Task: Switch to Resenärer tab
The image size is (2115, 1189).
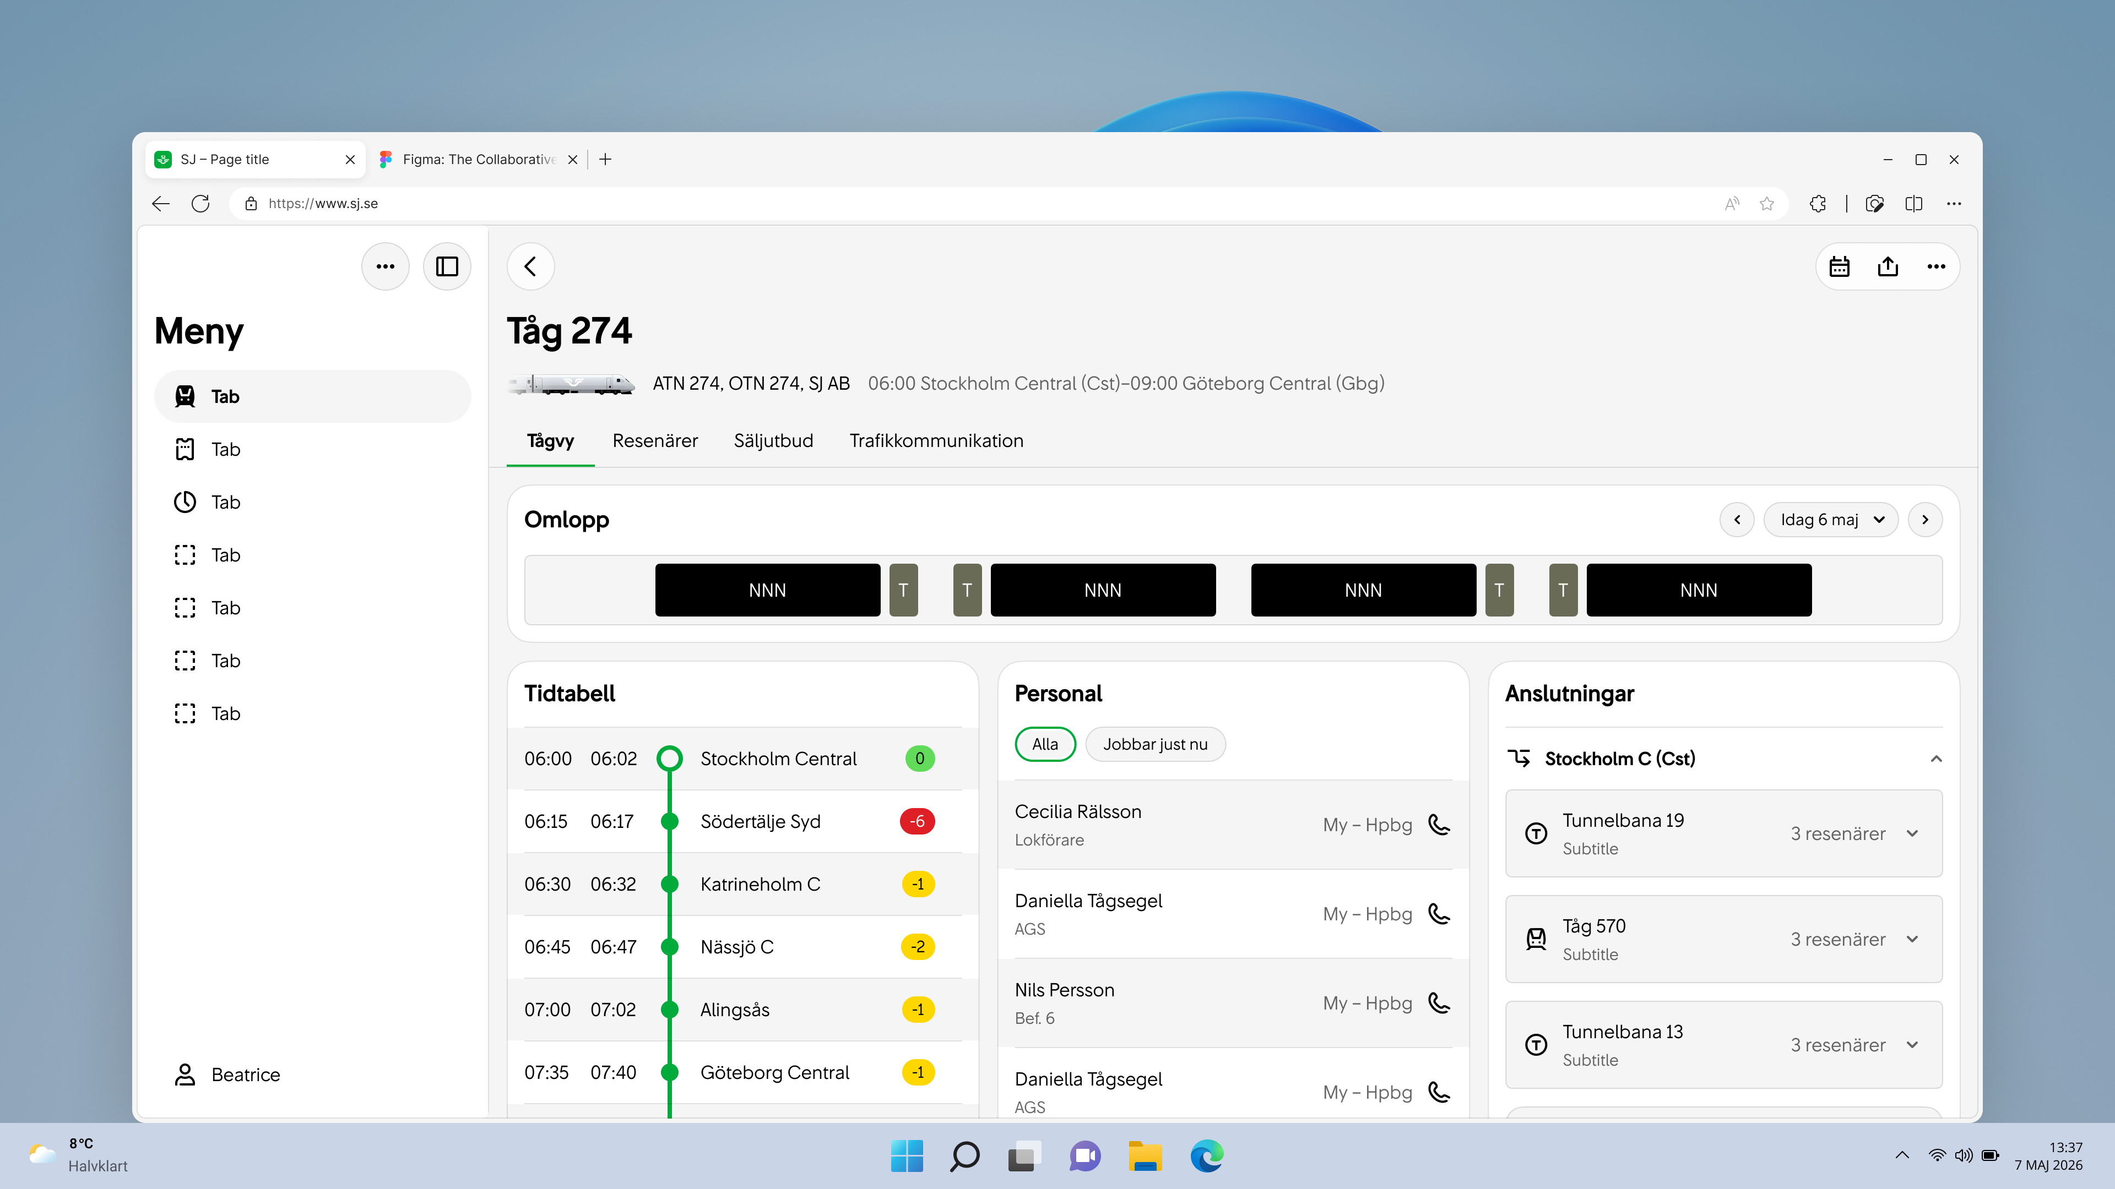Action: coord(655,440)
